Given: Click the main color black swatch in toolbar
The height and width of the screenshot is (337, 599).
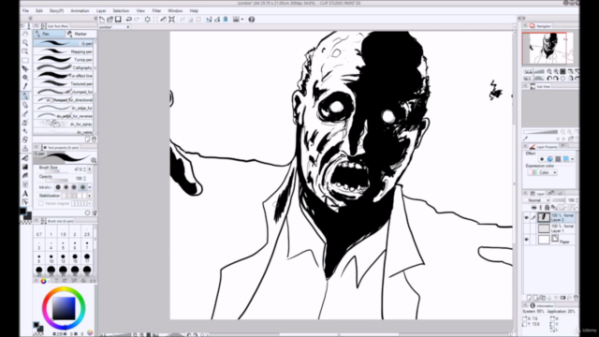Looking at the screenshot, I should click(23, 212).
